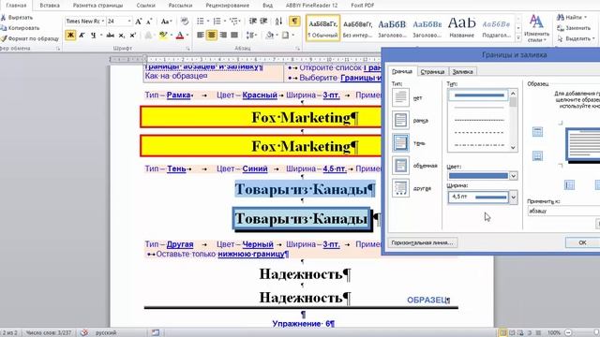Click the text highlight color icon
The image size is (600, 337).
pos(163,36)
